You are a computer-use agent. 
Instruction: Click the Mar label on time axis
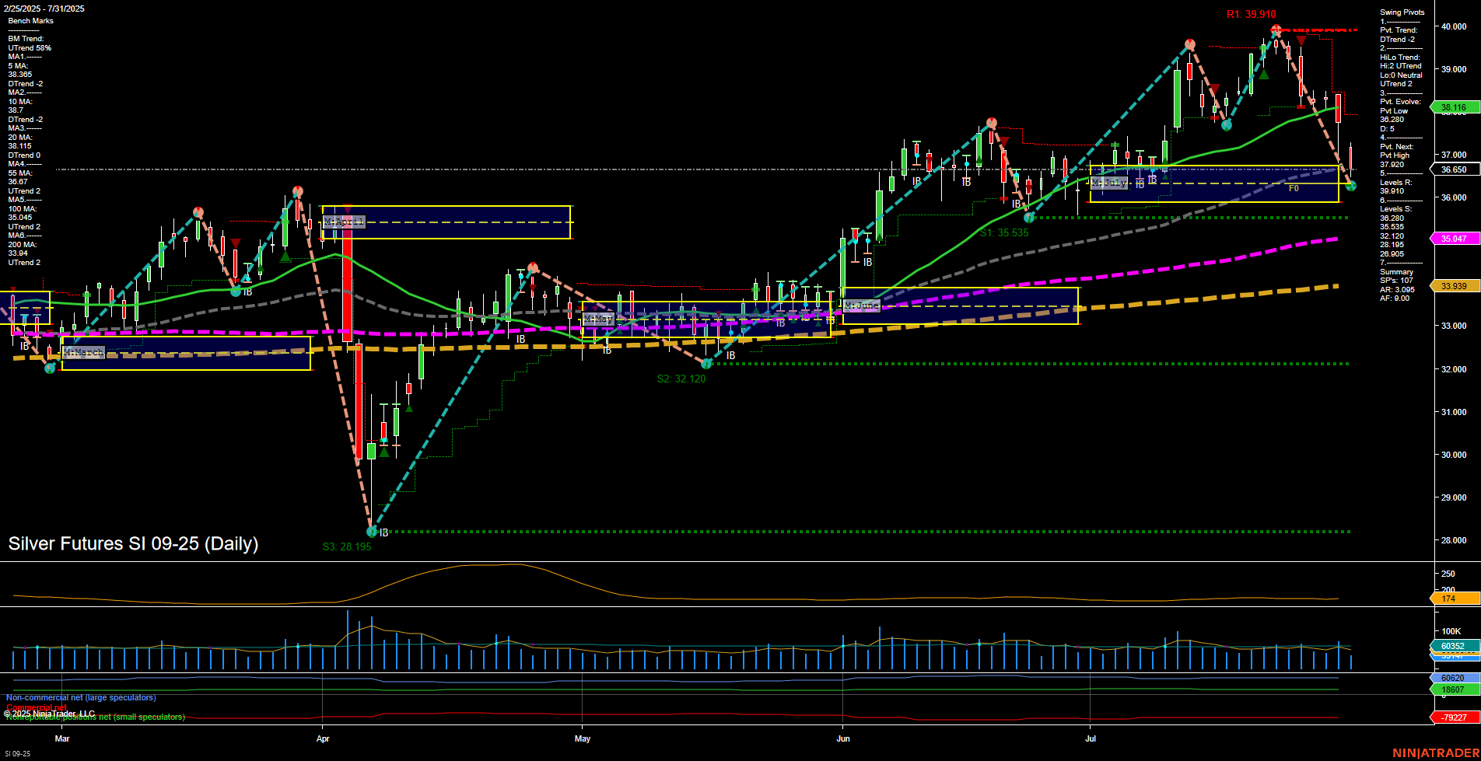(62, 738)
